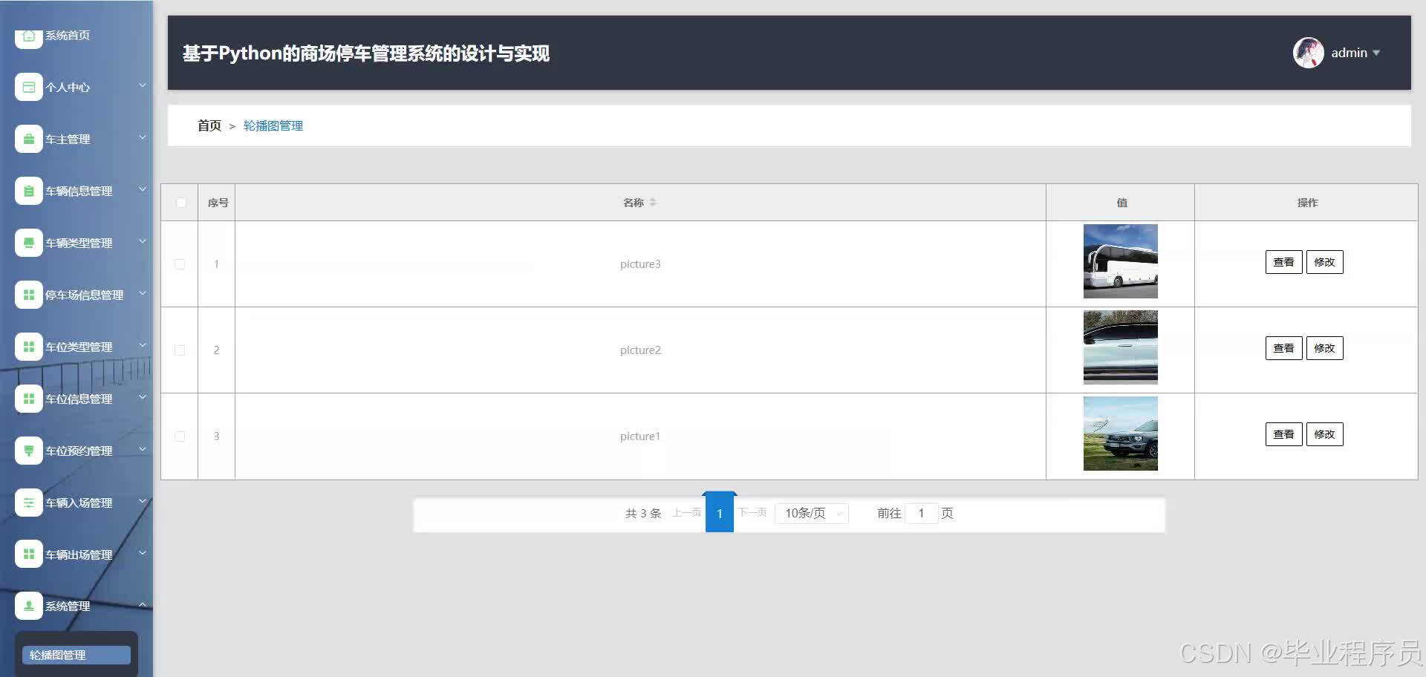Expand 停车场信息管理 menu chevron
Screen dimensions: 1426x677
pyautogui.click(x=143, y=293)
